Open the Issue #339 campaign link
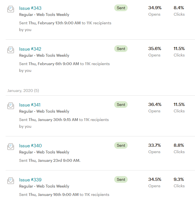Screen dimensions: 195x199 point(30,180)
